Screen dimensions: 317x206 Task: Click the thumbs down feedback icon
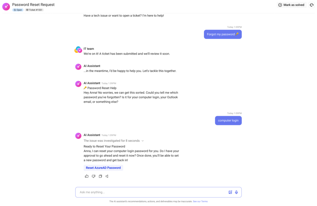point(93,176)
